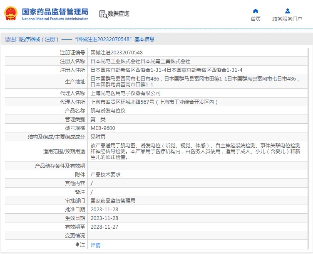Image resolution: width=313 pixels, height=254 pixels.
Task: Click the document icon before 进口医疗器械
Action: (7, 39)
